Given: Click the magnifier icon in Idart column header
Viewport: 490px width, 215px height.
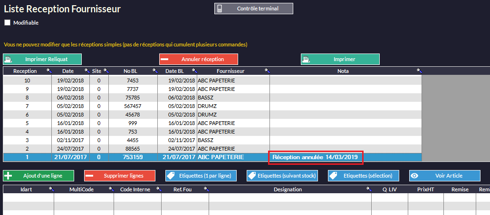Looking at the screenshot, I should (x=51, y=189).
